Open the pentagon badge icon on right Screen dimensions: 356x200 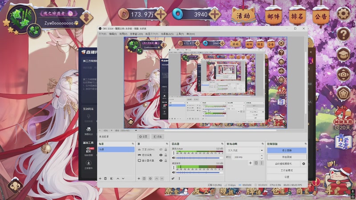[x=343, y=93]
